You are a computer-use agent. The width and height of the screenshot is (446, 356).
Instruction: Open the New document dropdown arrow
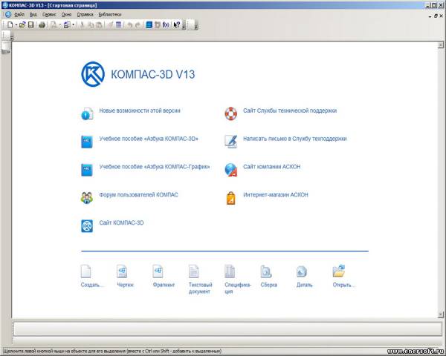tap(16, 25)
